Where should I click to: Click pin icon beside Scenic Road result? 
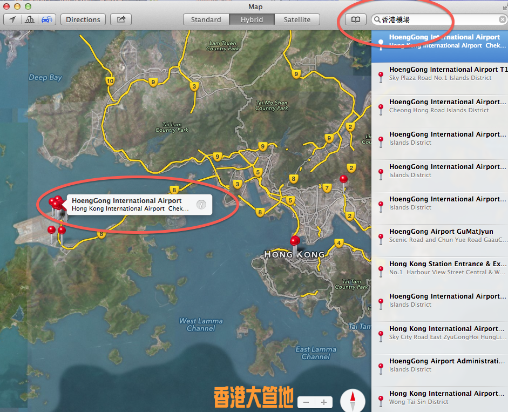click(381, 240)
